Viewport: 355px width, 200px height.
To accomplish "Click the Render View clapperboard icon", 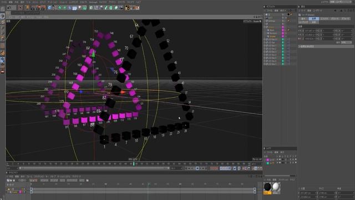I will pyautogui.click(x=33, y=8).
